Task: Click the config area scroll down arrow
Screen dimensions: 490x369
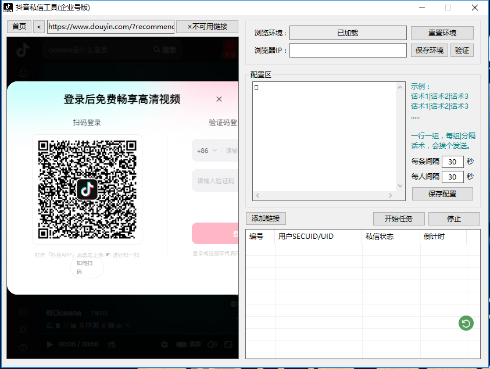Action: click(x=400, y=186)
